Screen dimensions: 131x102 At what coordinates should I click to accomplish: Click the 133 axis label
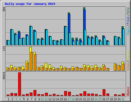[x=4, y=49]
